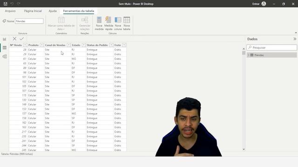Click the account avatar icon
The image size is (298, 167).
click(264, 4)
